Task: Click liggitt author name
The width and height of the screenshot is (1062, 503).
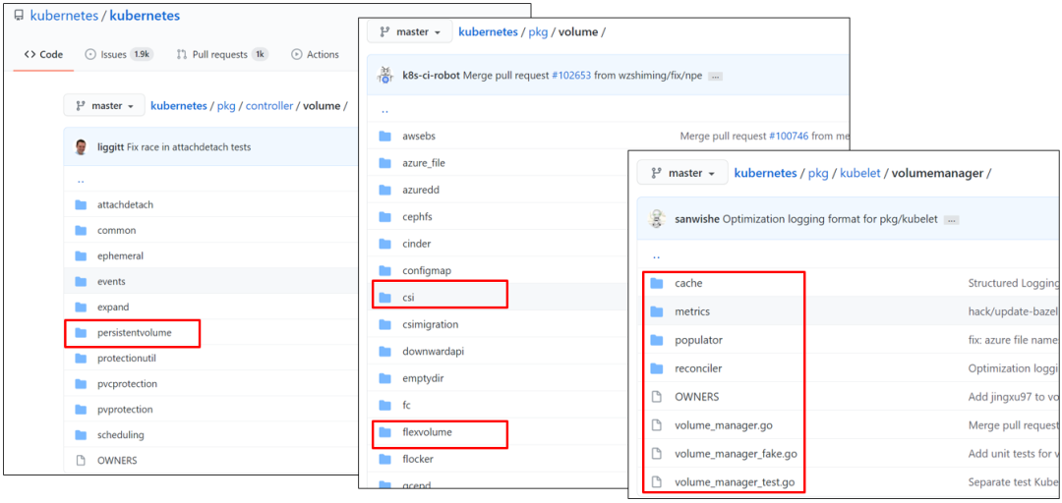Action: [108, 147]
